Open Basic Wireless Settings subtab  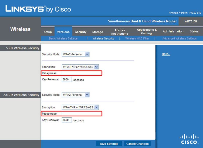click(x=63, y=38)
